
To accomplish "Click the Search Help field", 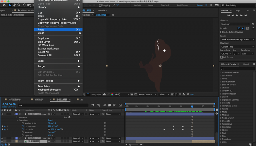I will tap(238, 5).
